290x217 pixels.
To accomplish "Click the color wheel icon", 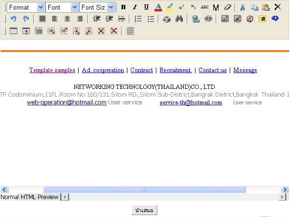I will coord(250,19).
